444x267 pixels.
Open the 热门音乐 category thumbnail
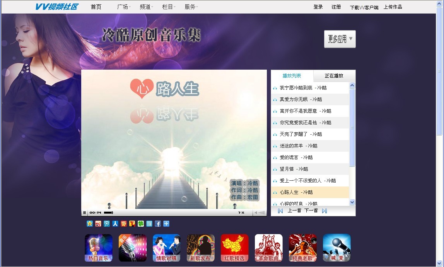pyautogui.click(x=99, y=248)
